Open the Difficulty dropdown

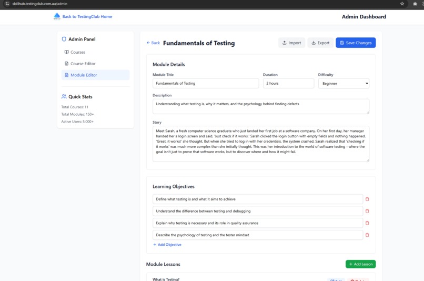[x=344, y=83]
